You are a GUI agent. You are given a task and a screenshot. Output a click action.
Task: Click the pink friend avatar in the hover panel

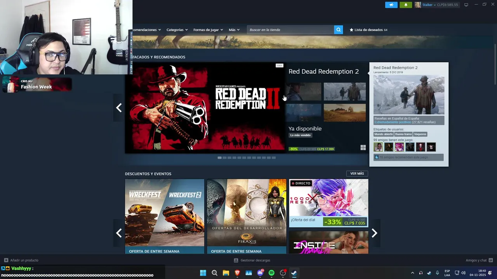click(399, 147)
